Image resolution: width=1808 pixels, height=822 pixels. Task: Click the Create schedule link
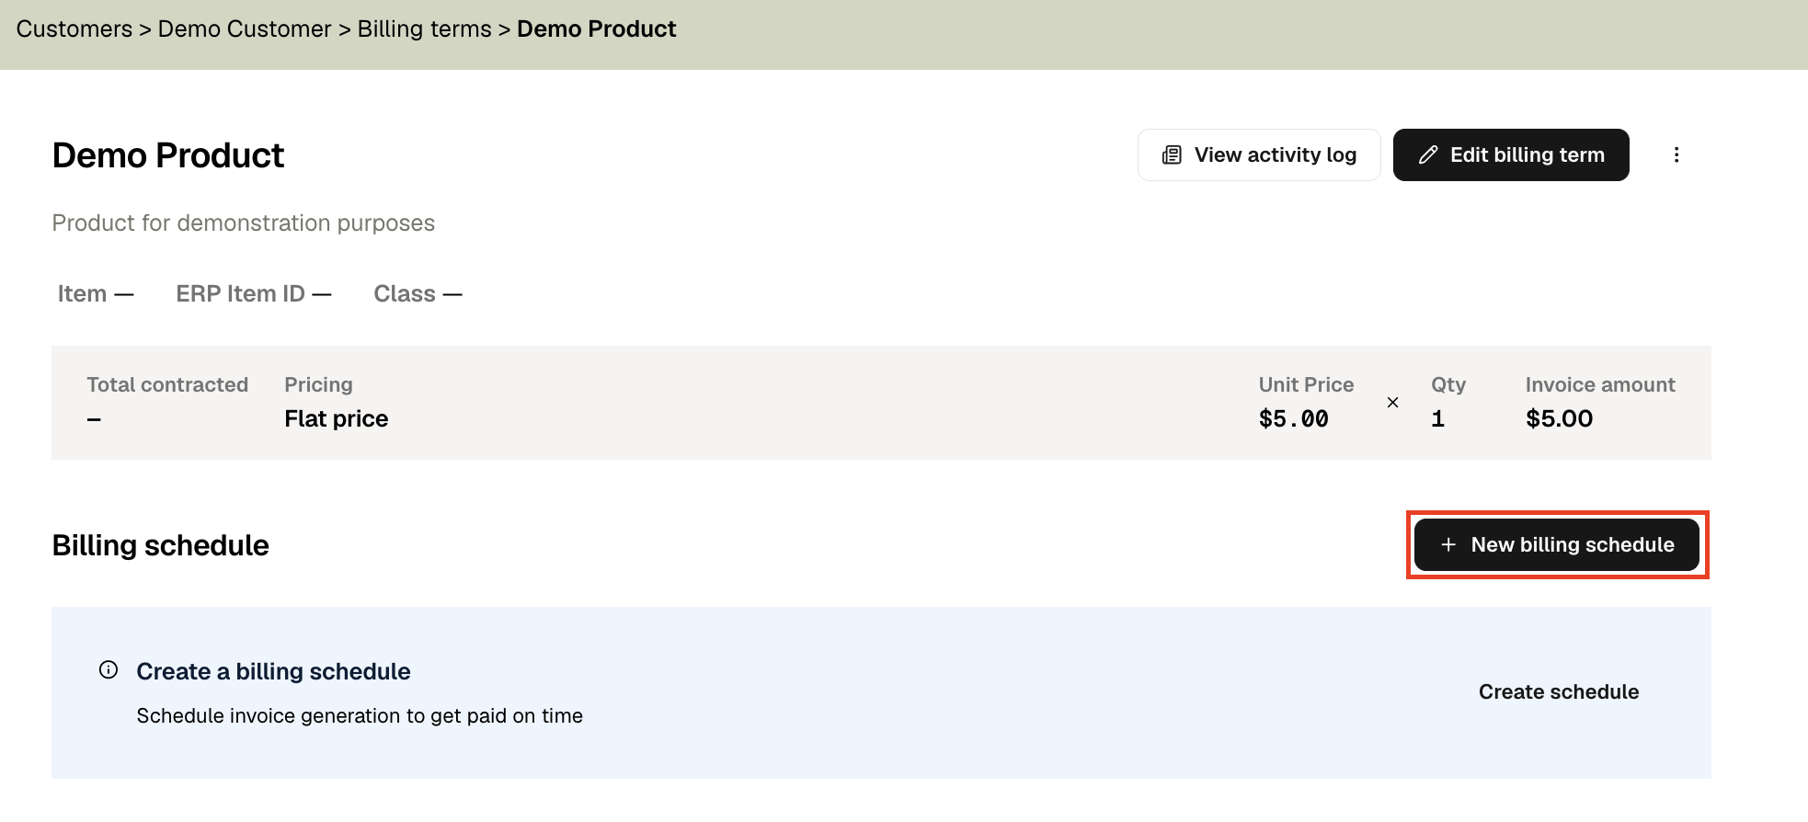(x=1559, y=691)
